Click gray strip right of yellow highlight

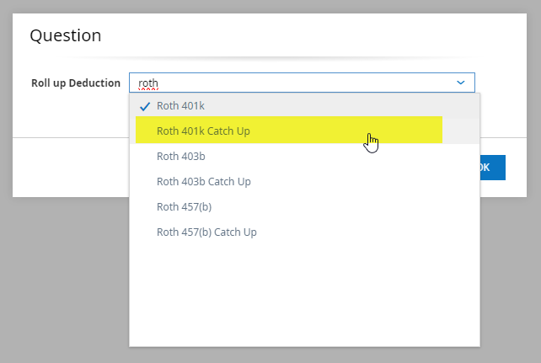click(x=462, y=131)
